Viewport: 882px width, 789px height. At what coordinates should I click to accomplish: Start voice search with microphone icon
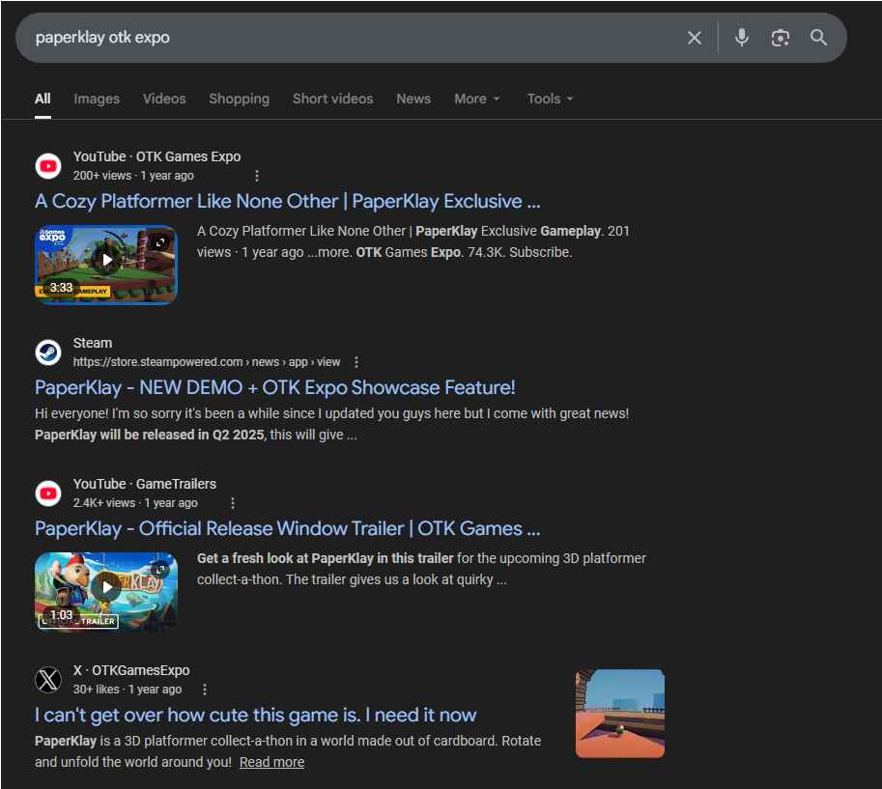coord(741,38)
